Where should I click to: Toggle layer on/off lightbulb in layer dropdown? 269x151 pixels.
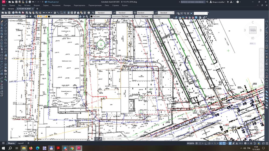pos(38,16)
